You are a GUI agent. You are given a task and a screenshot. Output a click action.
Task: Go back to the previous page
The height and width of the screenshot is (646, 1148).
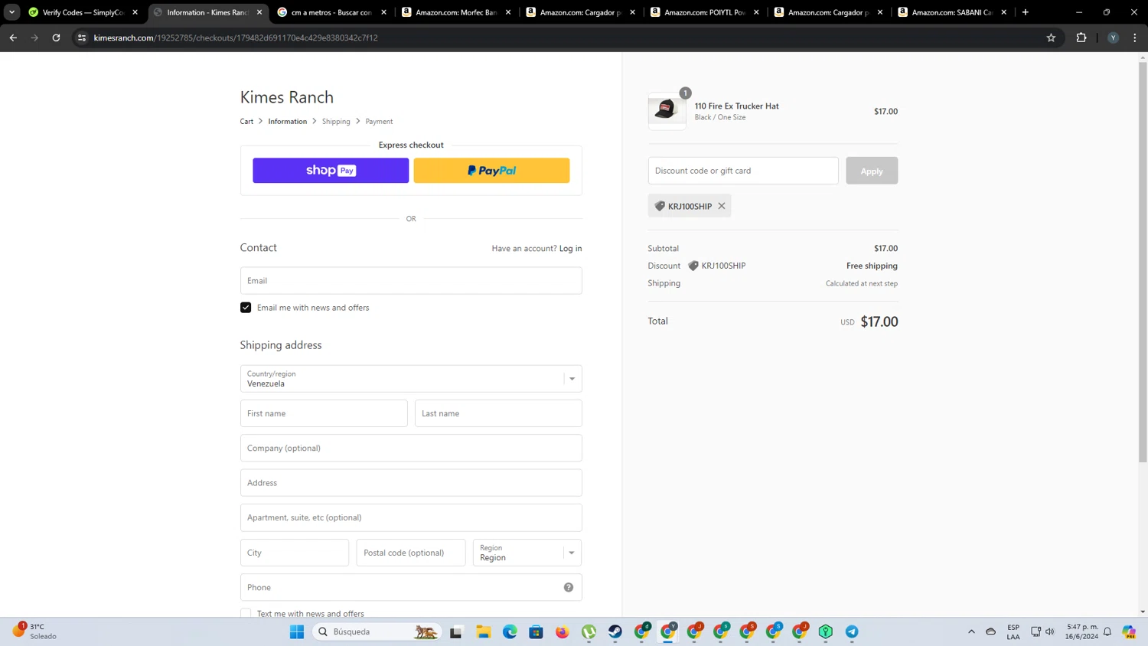(x=13, y=38)
